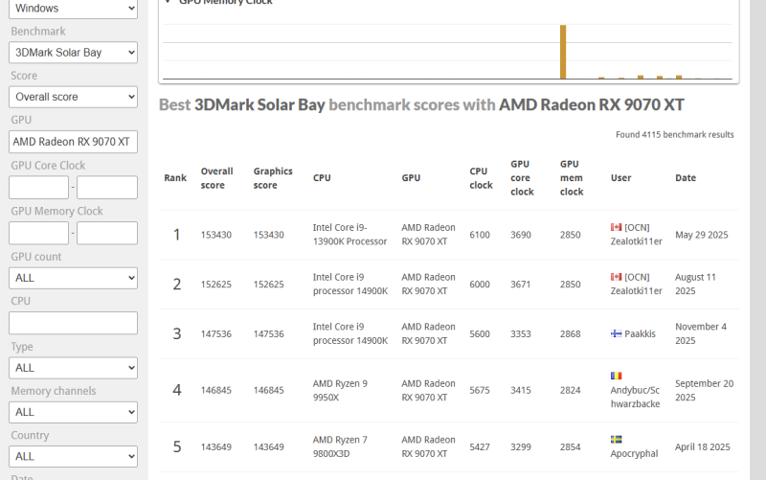Expand the Country filter dropdown
The height and width of the screenshot is (480, 766).
[73, 456]
